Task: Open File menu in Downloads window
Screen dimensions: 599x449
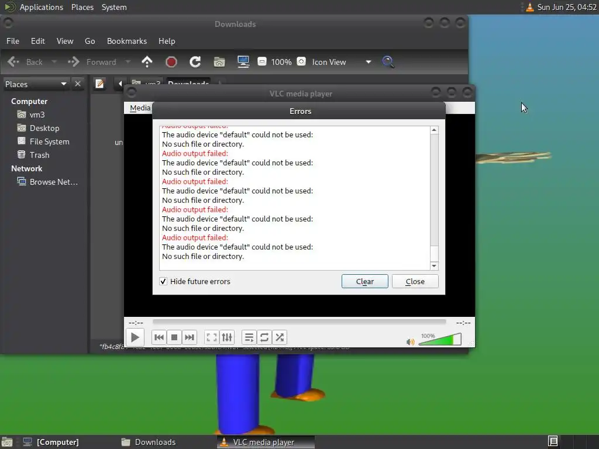Action: 13,42
